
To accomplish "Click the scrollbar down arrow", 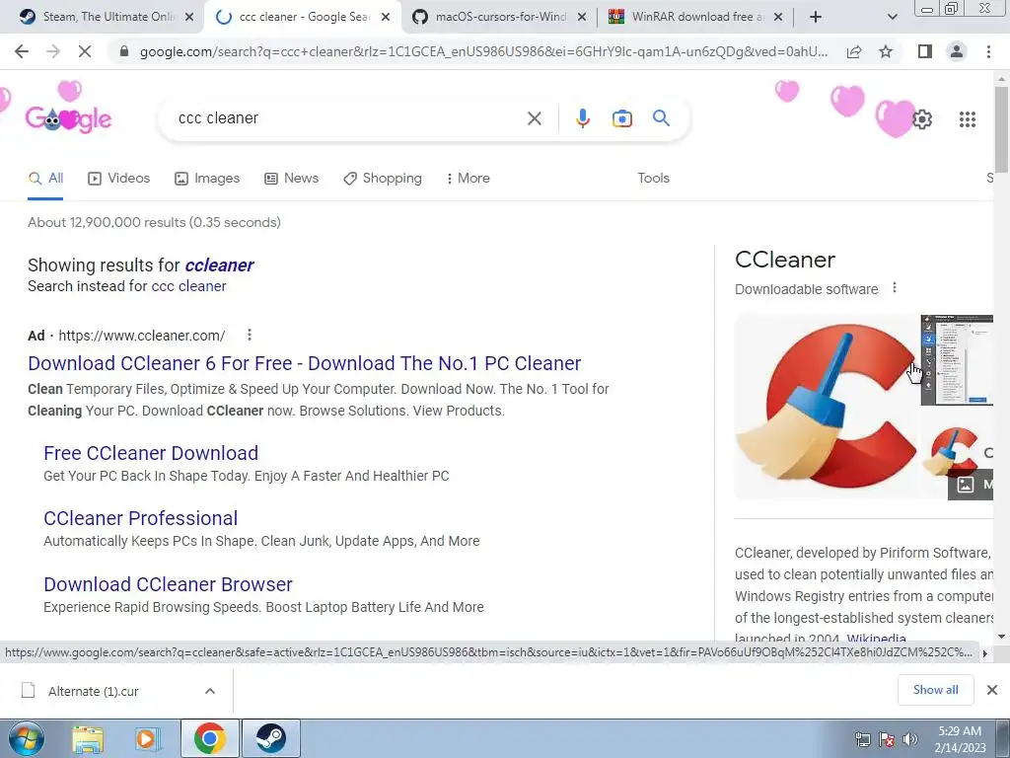I will (1001, 637).
